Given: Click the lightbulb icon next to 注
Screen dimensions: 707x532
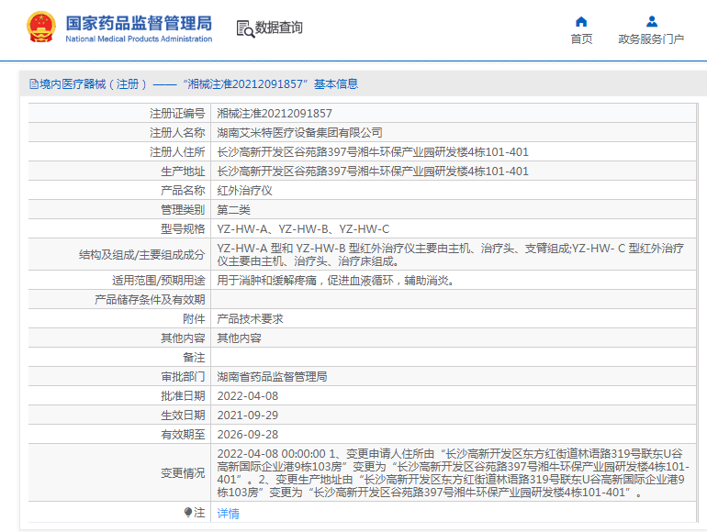Looking at the screenshot, I should (188, 512).
